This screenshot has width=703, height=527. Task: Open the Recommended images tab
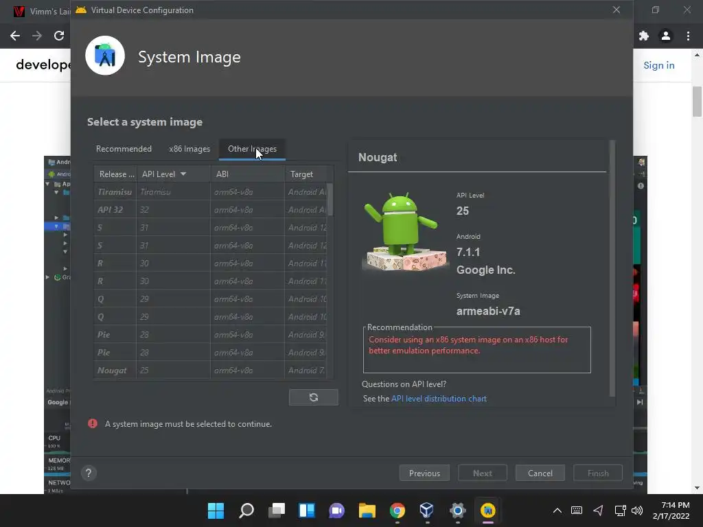(124, 149)
